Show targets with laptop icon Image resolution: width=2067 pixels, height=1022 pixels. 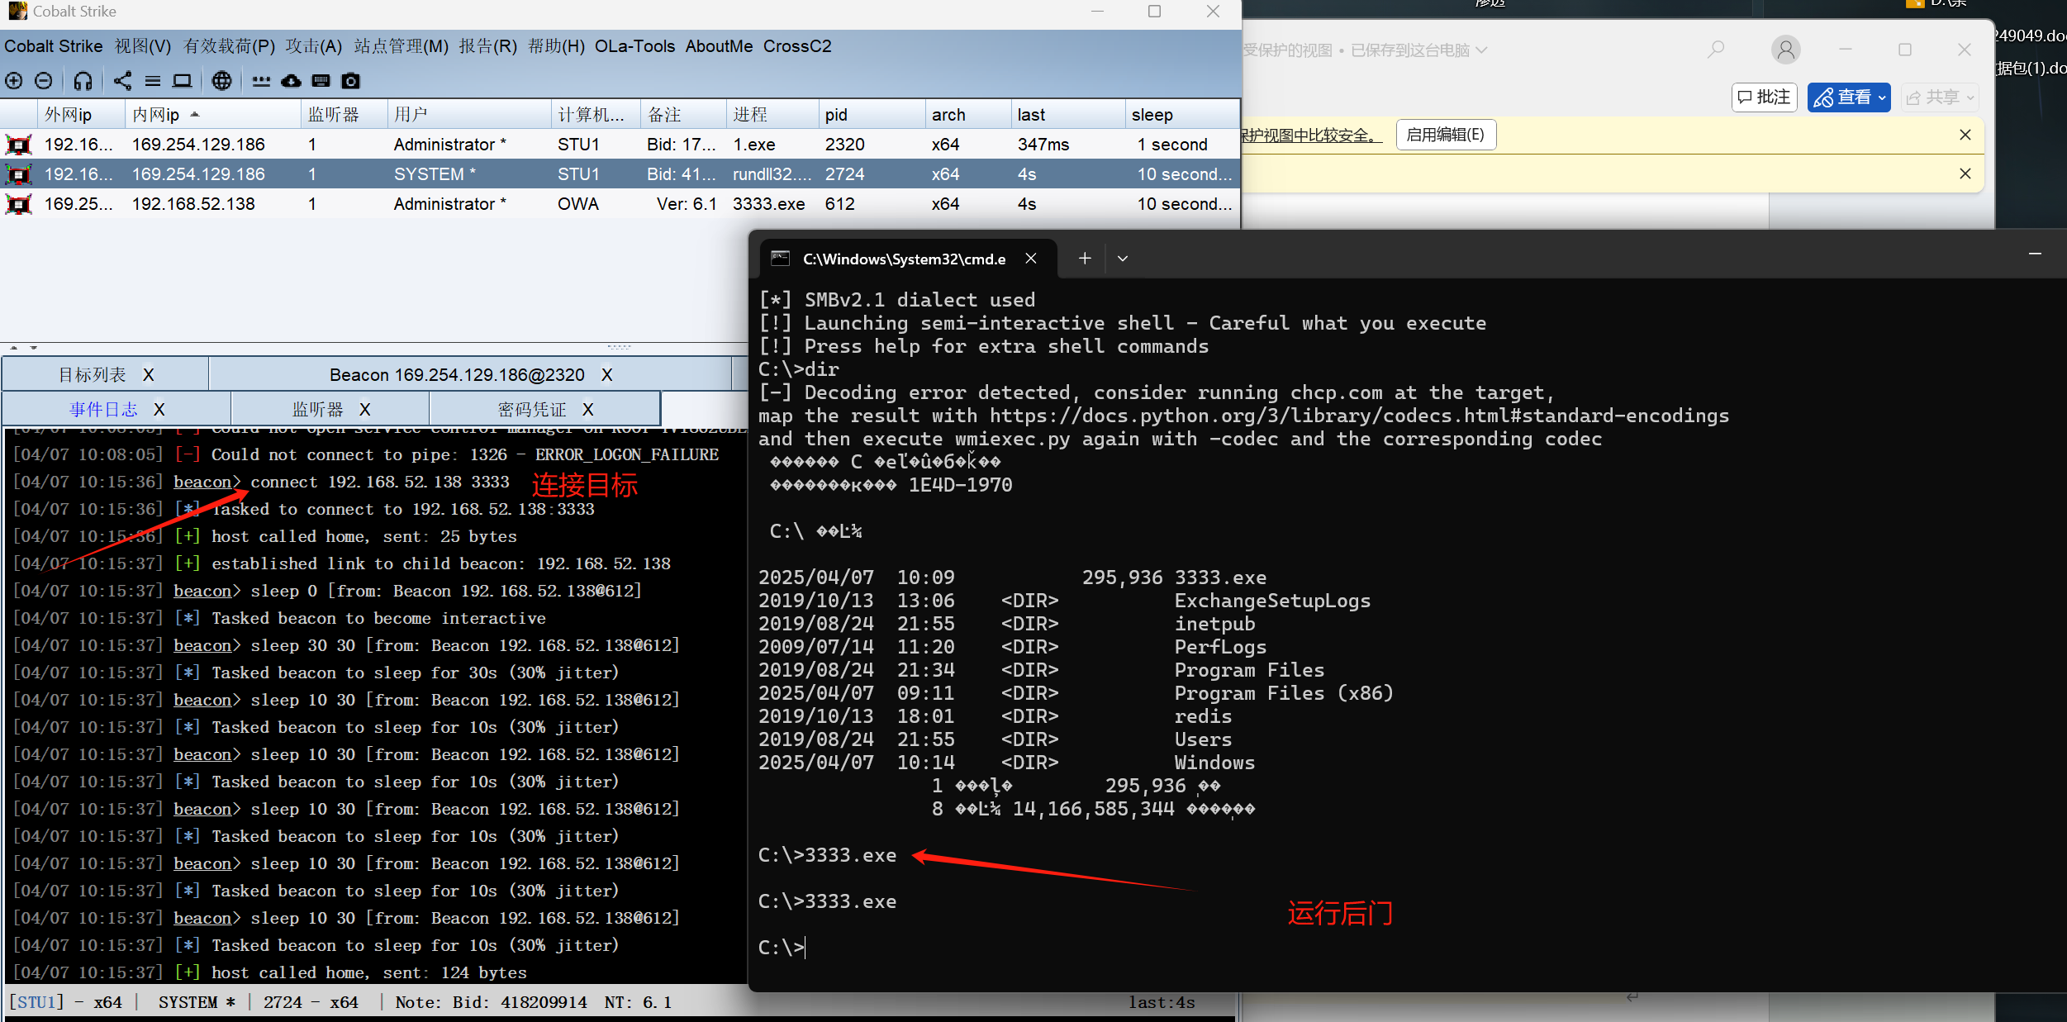click(x=182, y=81)
